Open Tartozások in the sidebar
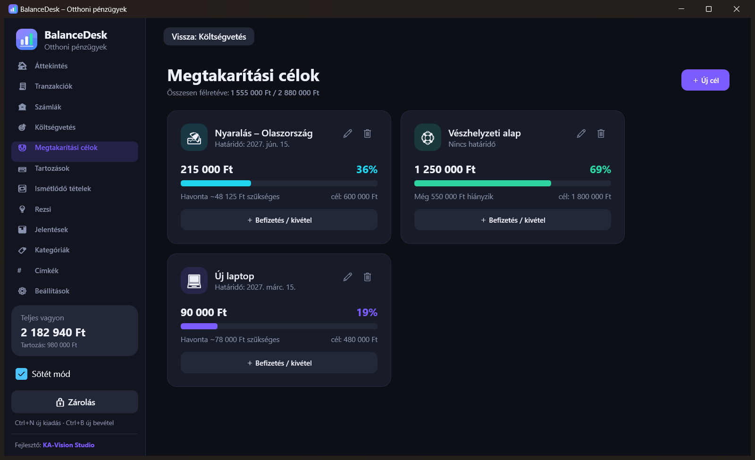755x460 pixels. pyautogui.click(x=75, y=168)
